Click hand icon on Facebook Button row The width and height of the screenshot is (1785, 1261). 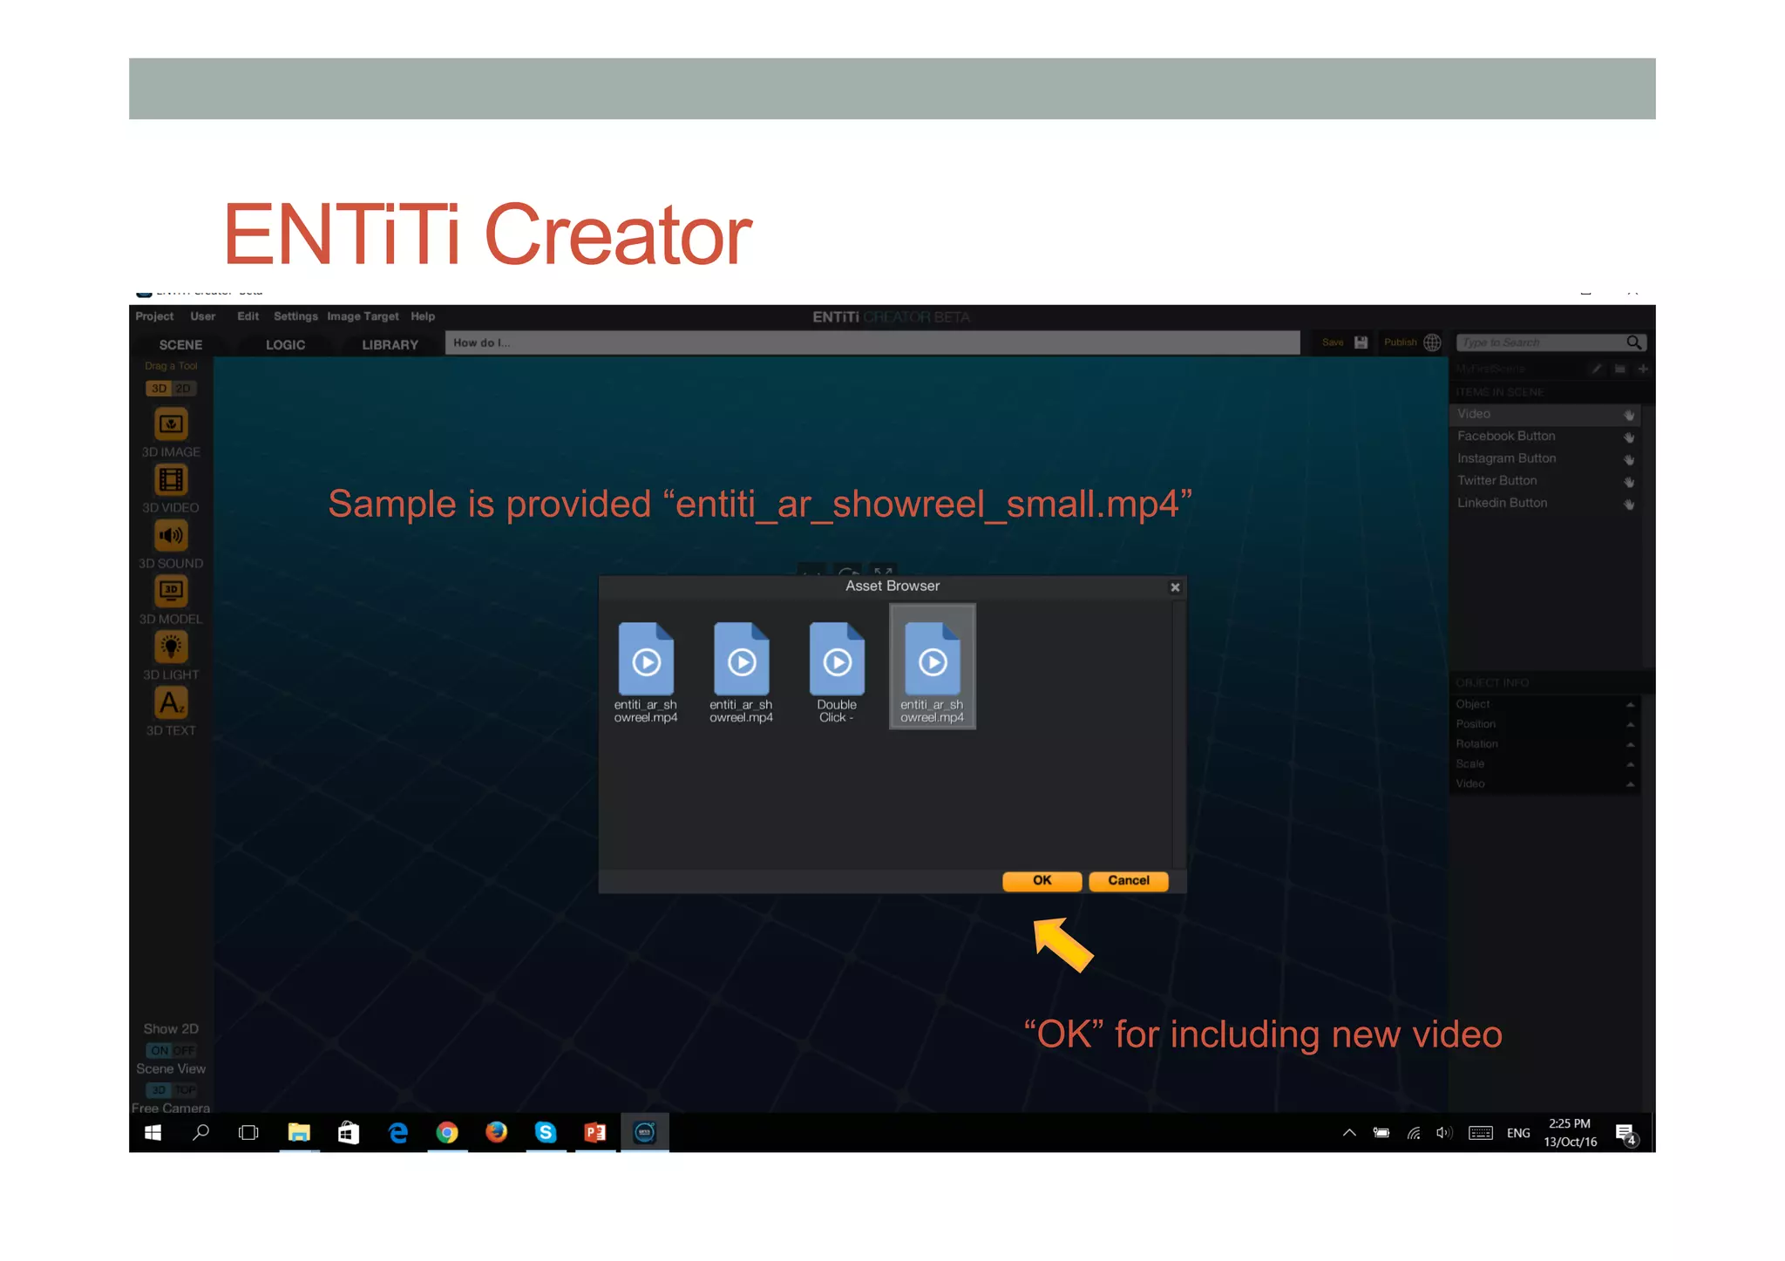(1628, 437)
